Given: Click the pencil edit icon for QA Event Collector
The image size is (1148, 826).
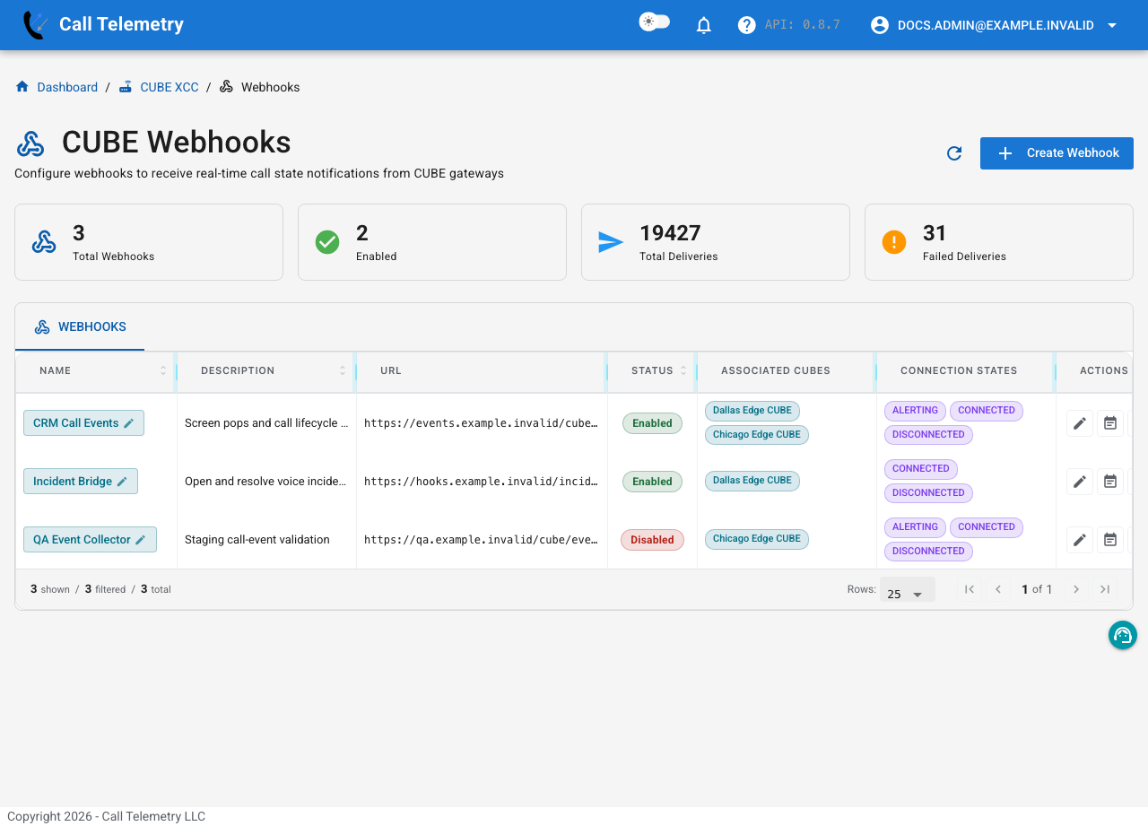Looking at the screenshot, I should (x=1080, y=540).
